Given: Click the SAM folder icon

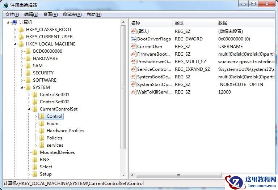Looking at the screenshot, I should click(x=28, y=66).
